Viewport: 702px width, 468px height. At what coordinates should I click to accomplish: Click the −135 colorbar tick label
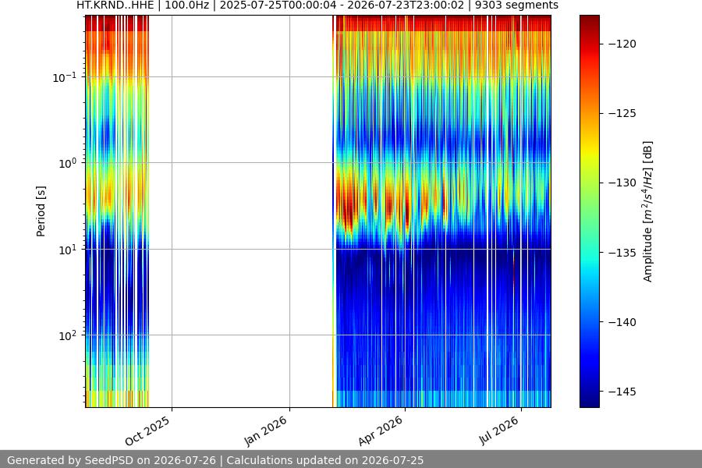(x=622, y=253)
